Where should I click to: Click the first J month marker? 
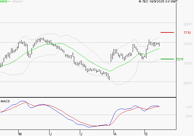(50, 134)
